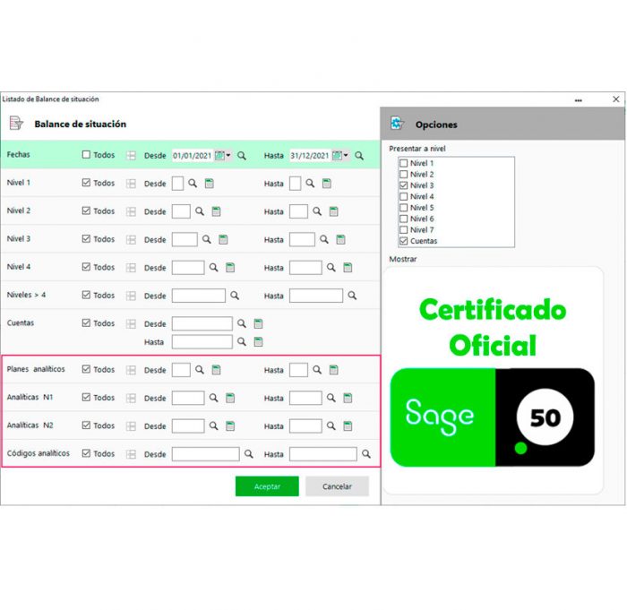Viewport: 627px width, 610px height.
Task: Open three-dots menu in title bar
Action: [x=579, y=100]
